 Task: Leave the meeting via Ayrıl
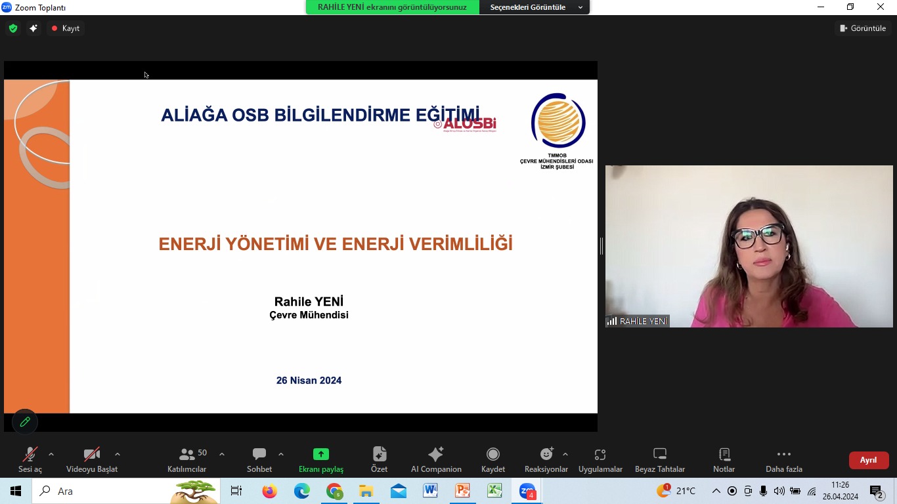(869, 460)
